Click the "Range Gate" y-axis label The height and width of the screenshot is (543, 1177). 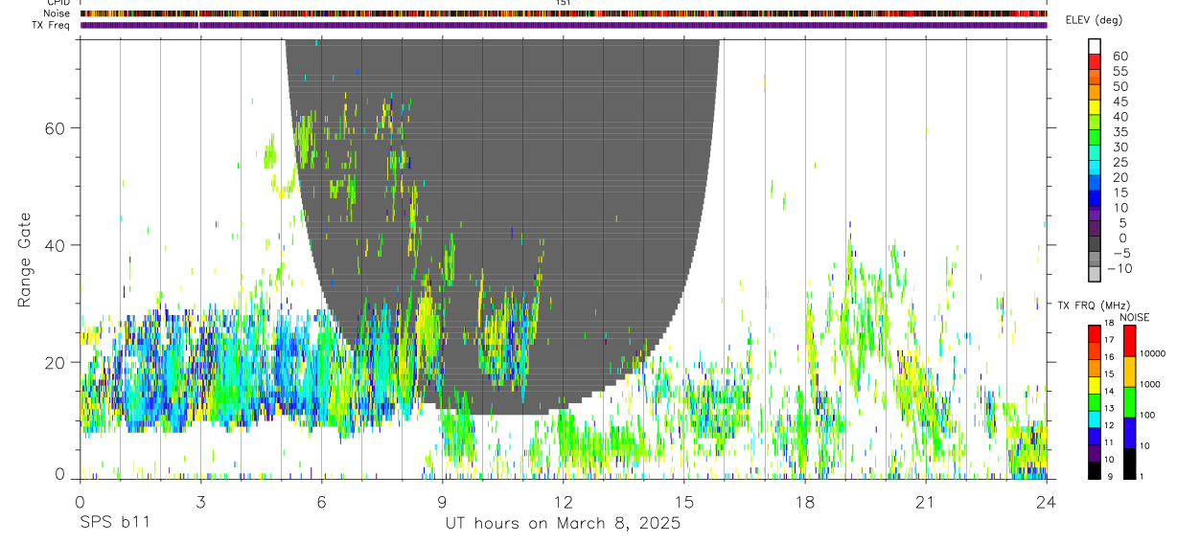pyautogui.click(x=23, y=260)
